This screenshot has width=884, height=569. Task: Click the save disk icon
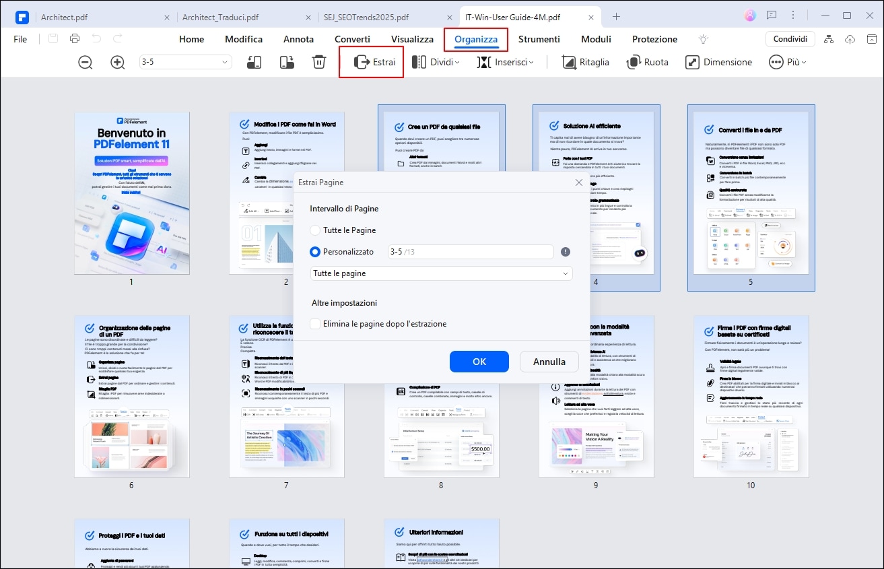click(53, 39)
